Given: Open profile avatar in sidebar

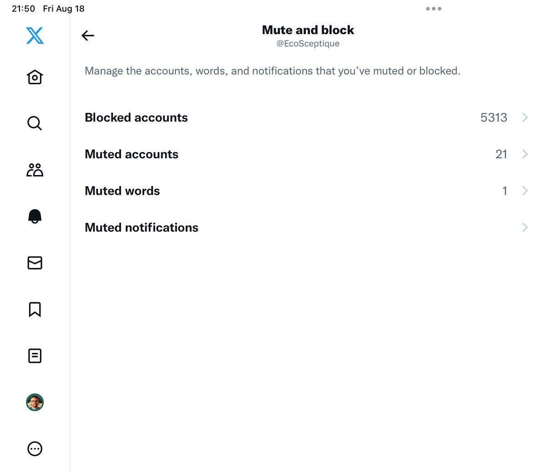Looking at the screenshot, I should point(35,402).
